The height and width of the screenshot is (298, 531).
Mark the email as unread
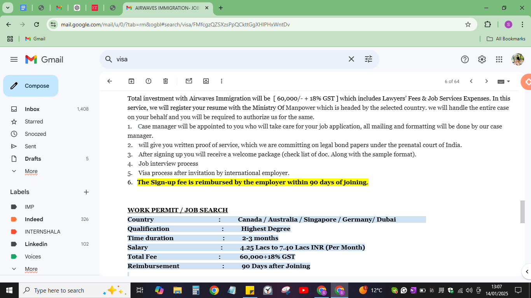pyautogui.click(x=189, y=81)
